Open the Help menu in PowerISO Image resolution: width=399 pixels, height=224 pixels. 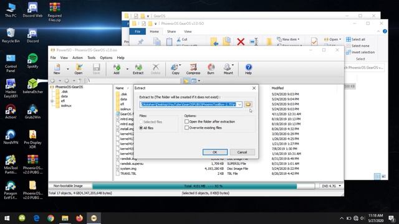pyautogui.click(x=120, y=58)
